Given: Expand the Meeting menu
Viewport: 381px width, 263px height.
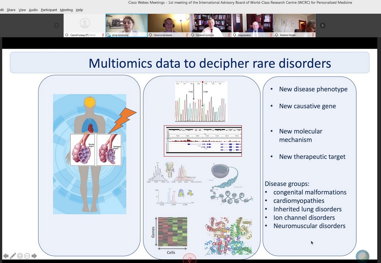Looking at the screenshot, I should (x=66, y=10).
